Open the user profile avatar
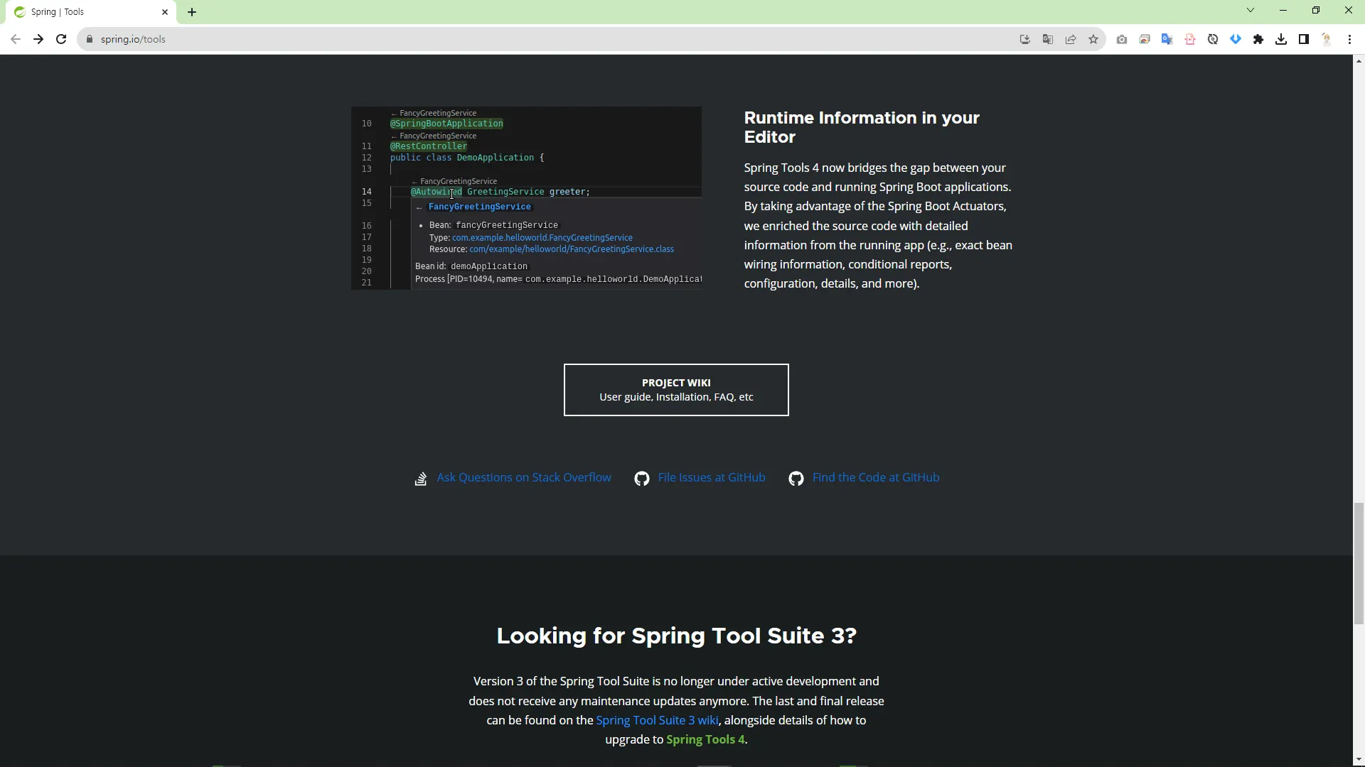The width and height of the screenshot is (1365, 767). click(x=1327, y=40)
